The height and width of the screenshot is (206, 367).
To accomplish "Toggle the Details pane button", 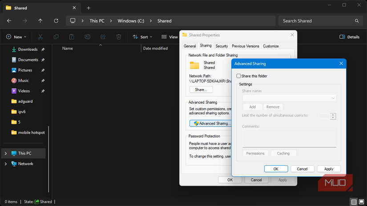I will coord(350,37).
